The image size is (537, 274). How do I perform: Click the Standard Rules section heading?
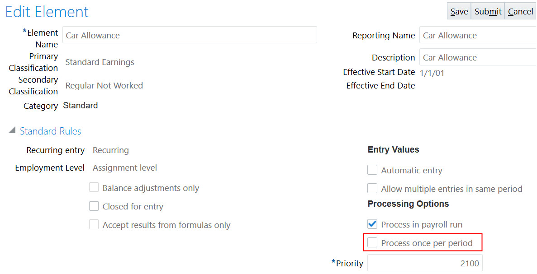pos(50,131)
